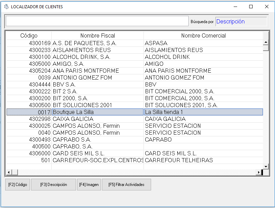
Task: Select CARD SEIS MIL S.L. fiscal name
Action: [x=98, y=153]
